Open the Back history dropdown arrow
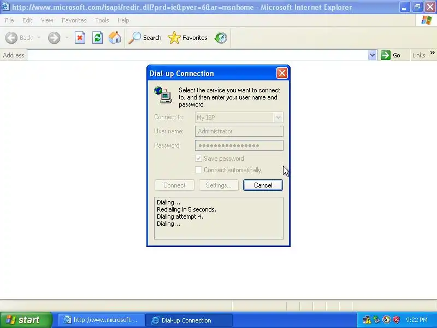Viewport: 437px width, 328px height. 39,38
